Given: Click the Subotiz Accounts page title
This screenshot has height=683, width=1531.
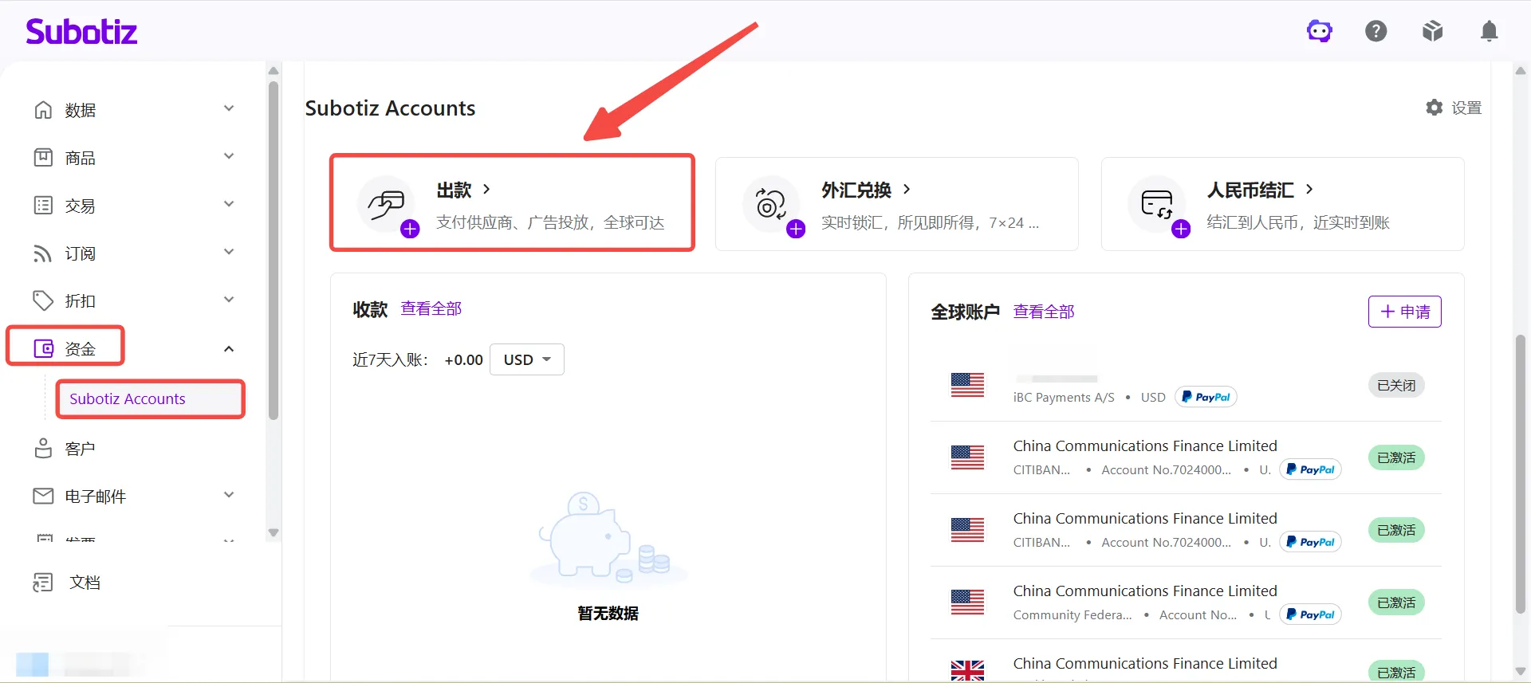Looking at the screenshot, I should (x=390, y=108).
